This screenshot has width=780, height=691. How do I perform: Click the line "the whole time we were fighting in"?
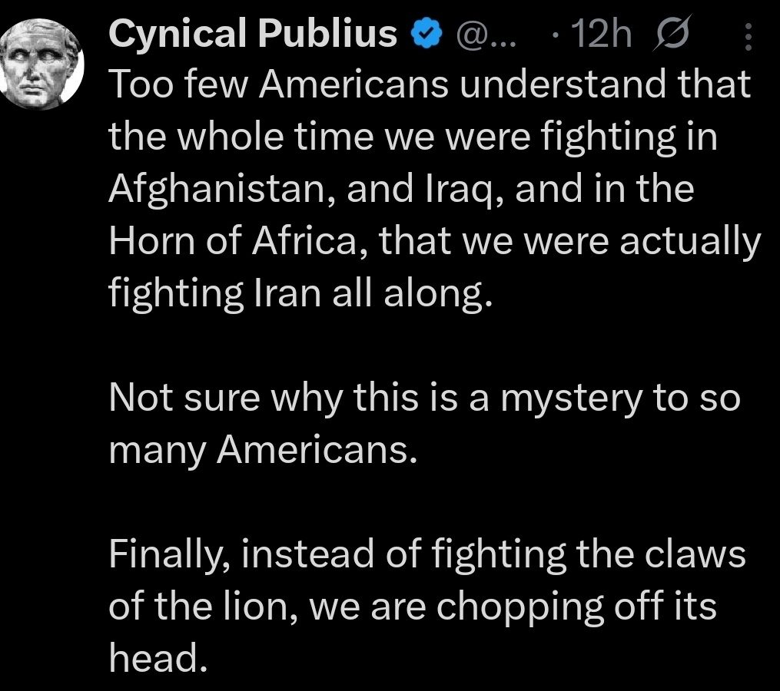[413, 137]
